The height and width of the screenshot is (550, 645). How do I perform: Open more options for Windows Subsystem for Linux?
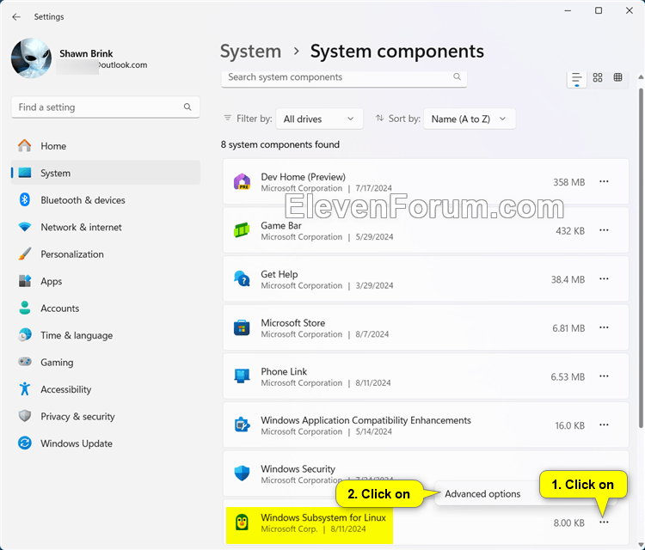click(604, 522)
